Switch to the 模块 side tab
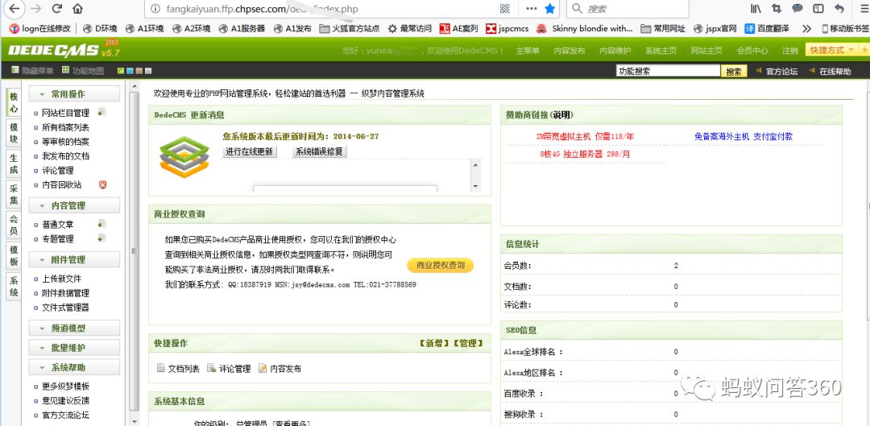The width and height of the screenshot is (870, 426). click(14, 133)
